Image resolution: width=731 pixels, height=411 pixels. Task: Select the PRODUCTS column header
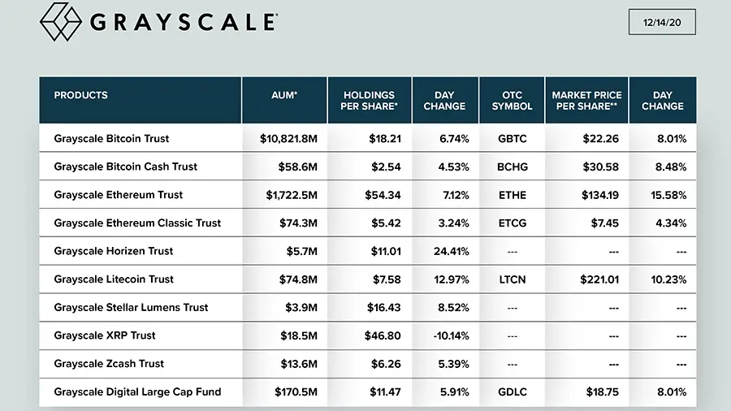(x=81, y=95)
